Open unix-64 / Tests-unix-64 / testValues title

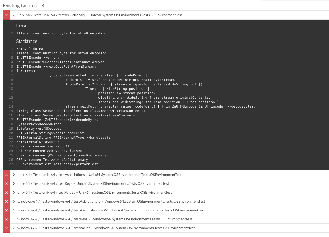[95, 193]
